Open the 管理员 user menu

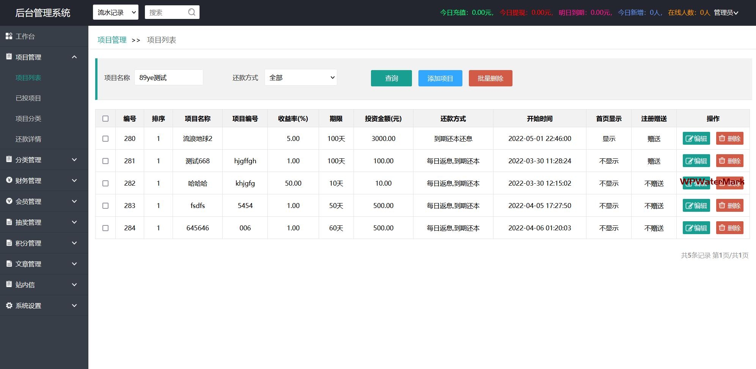pyautogui.click(x=726, y=13)
